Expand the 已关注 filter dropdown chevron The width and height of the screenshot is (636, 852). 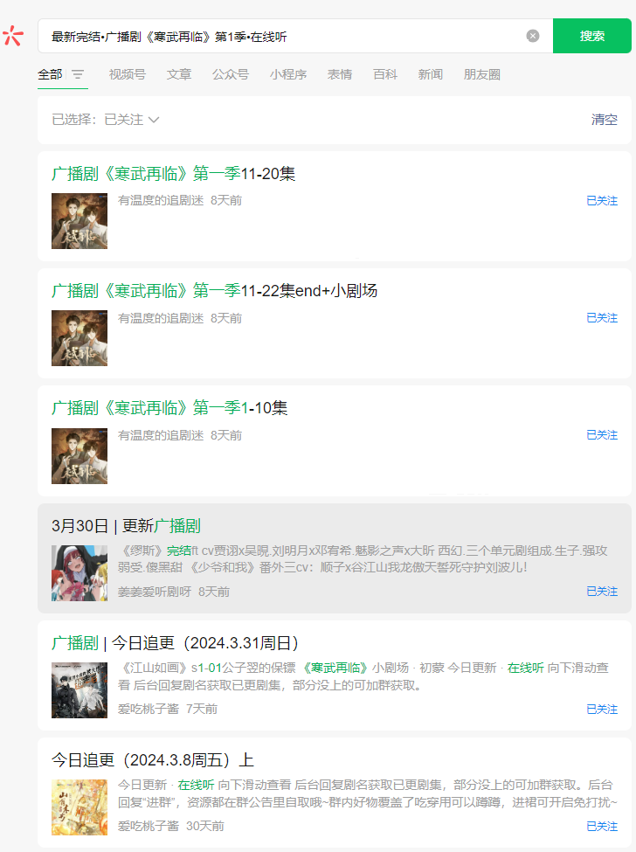click(x=154, y=120)
